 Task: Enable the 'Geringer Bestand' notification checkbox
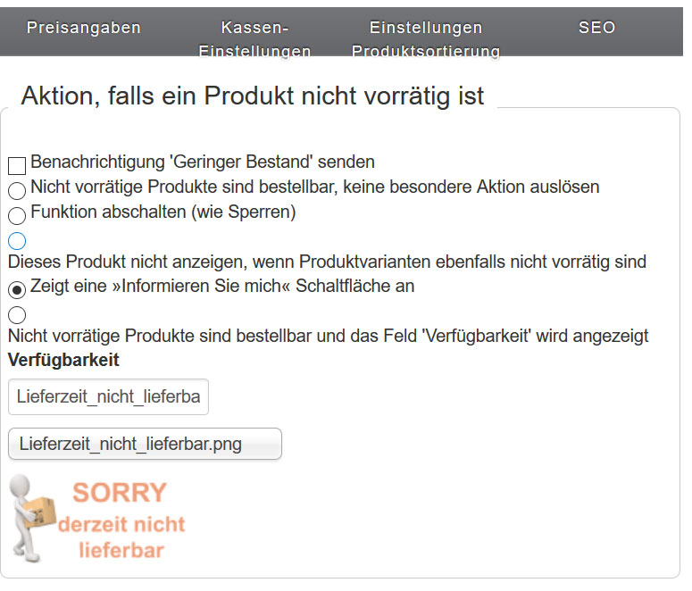(x=17, y=165)
